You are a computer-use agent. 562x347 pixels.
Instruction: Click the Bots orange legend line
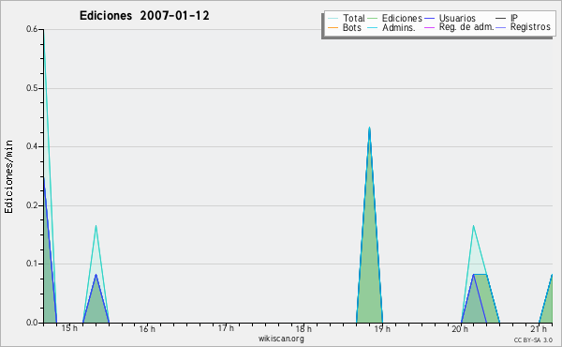333,27
